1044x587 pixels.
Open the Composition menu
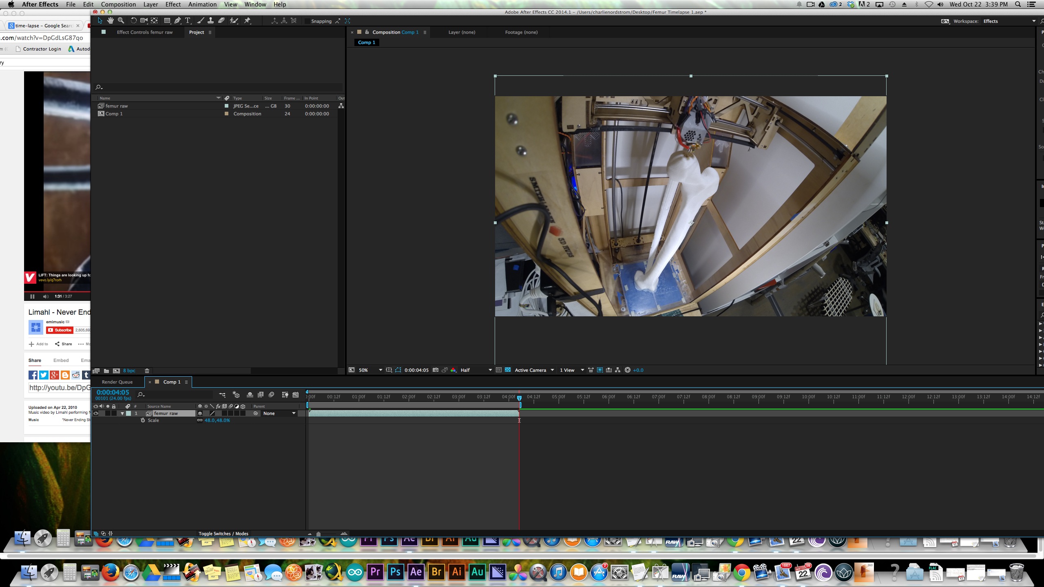pyautogui.click(x=118, y=4)
